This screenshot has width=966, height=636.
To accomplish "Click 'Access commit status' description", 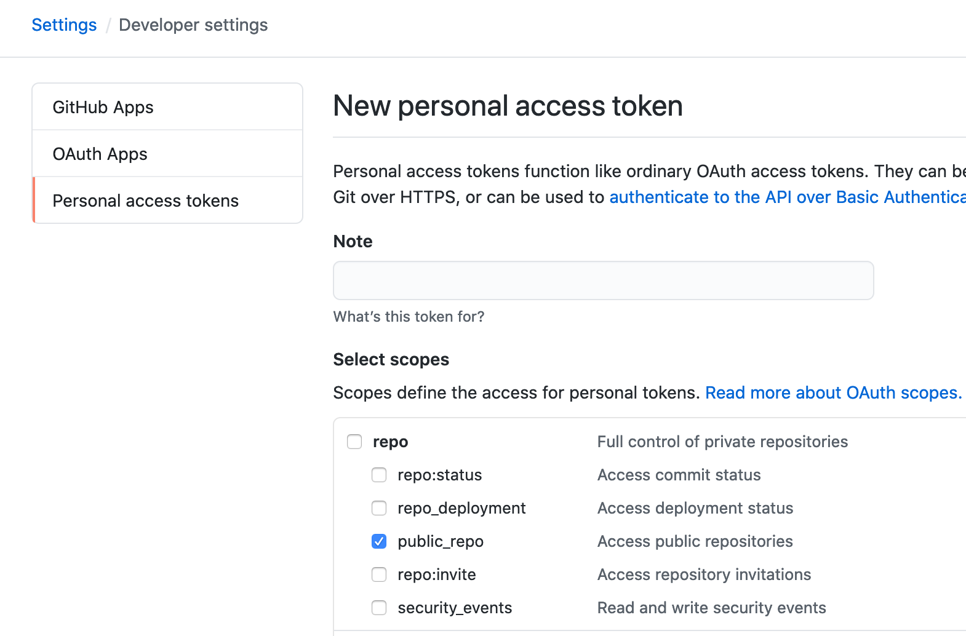I will [x=679, y=475].
